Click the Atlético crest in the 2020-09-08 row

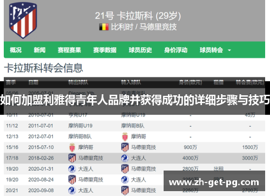click(125, 191)
